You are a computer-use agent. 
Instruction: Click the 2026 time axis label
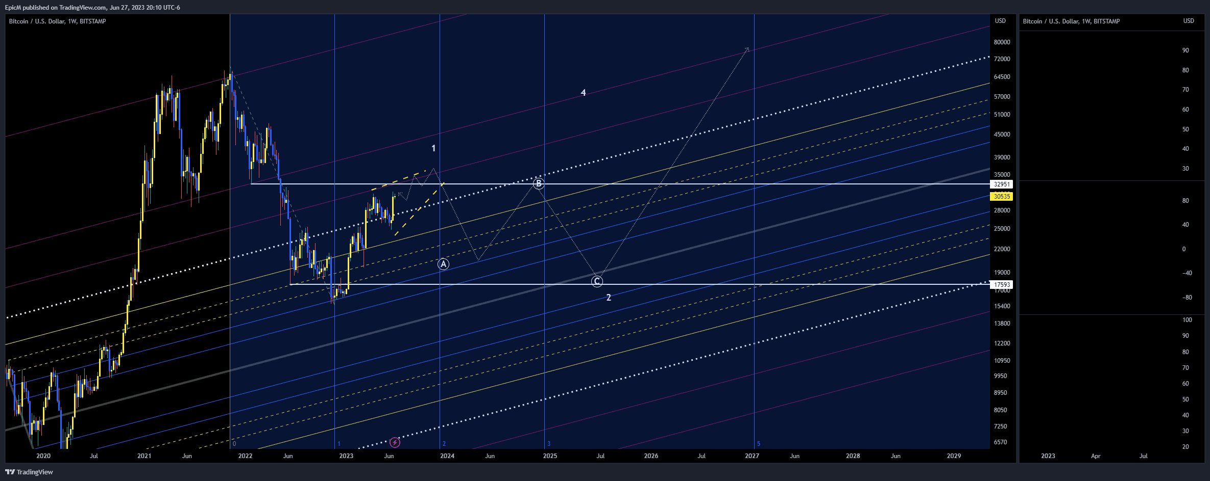point(651,456)
